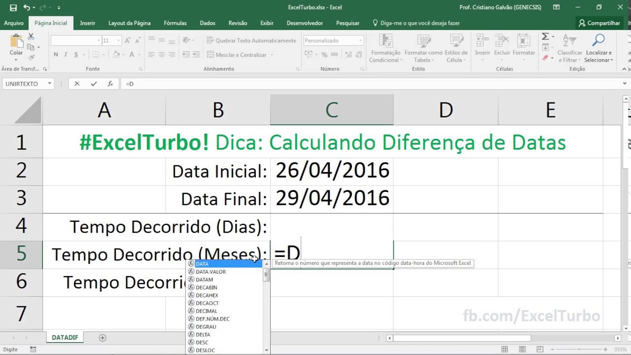This screenshot has height=355, width=631.
Task: Open the Personalizado number format dropdown
Action: click(x=361, y=40)
